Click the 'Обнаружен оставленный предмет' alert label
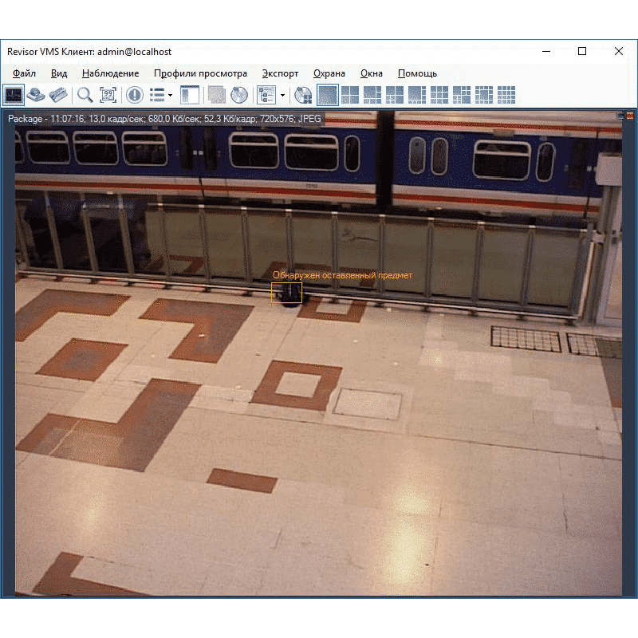Image resolution: width=638 pixels, height=638 pixels. coord(343,275)
